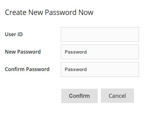
Task: Click the "Create New Password Now" heading
Action: tap(49, 12)
